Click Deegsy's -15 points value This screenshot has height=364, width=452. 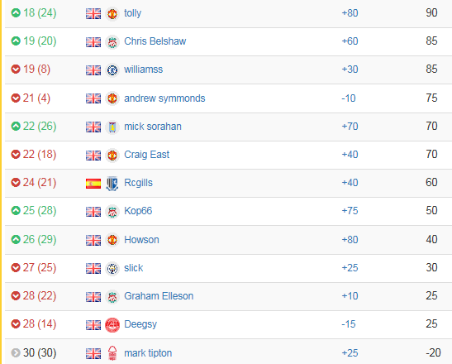pos(349,324)
